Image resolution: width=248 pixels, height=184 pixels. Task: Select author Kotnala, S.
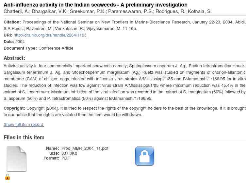click(x=200, y=11)
